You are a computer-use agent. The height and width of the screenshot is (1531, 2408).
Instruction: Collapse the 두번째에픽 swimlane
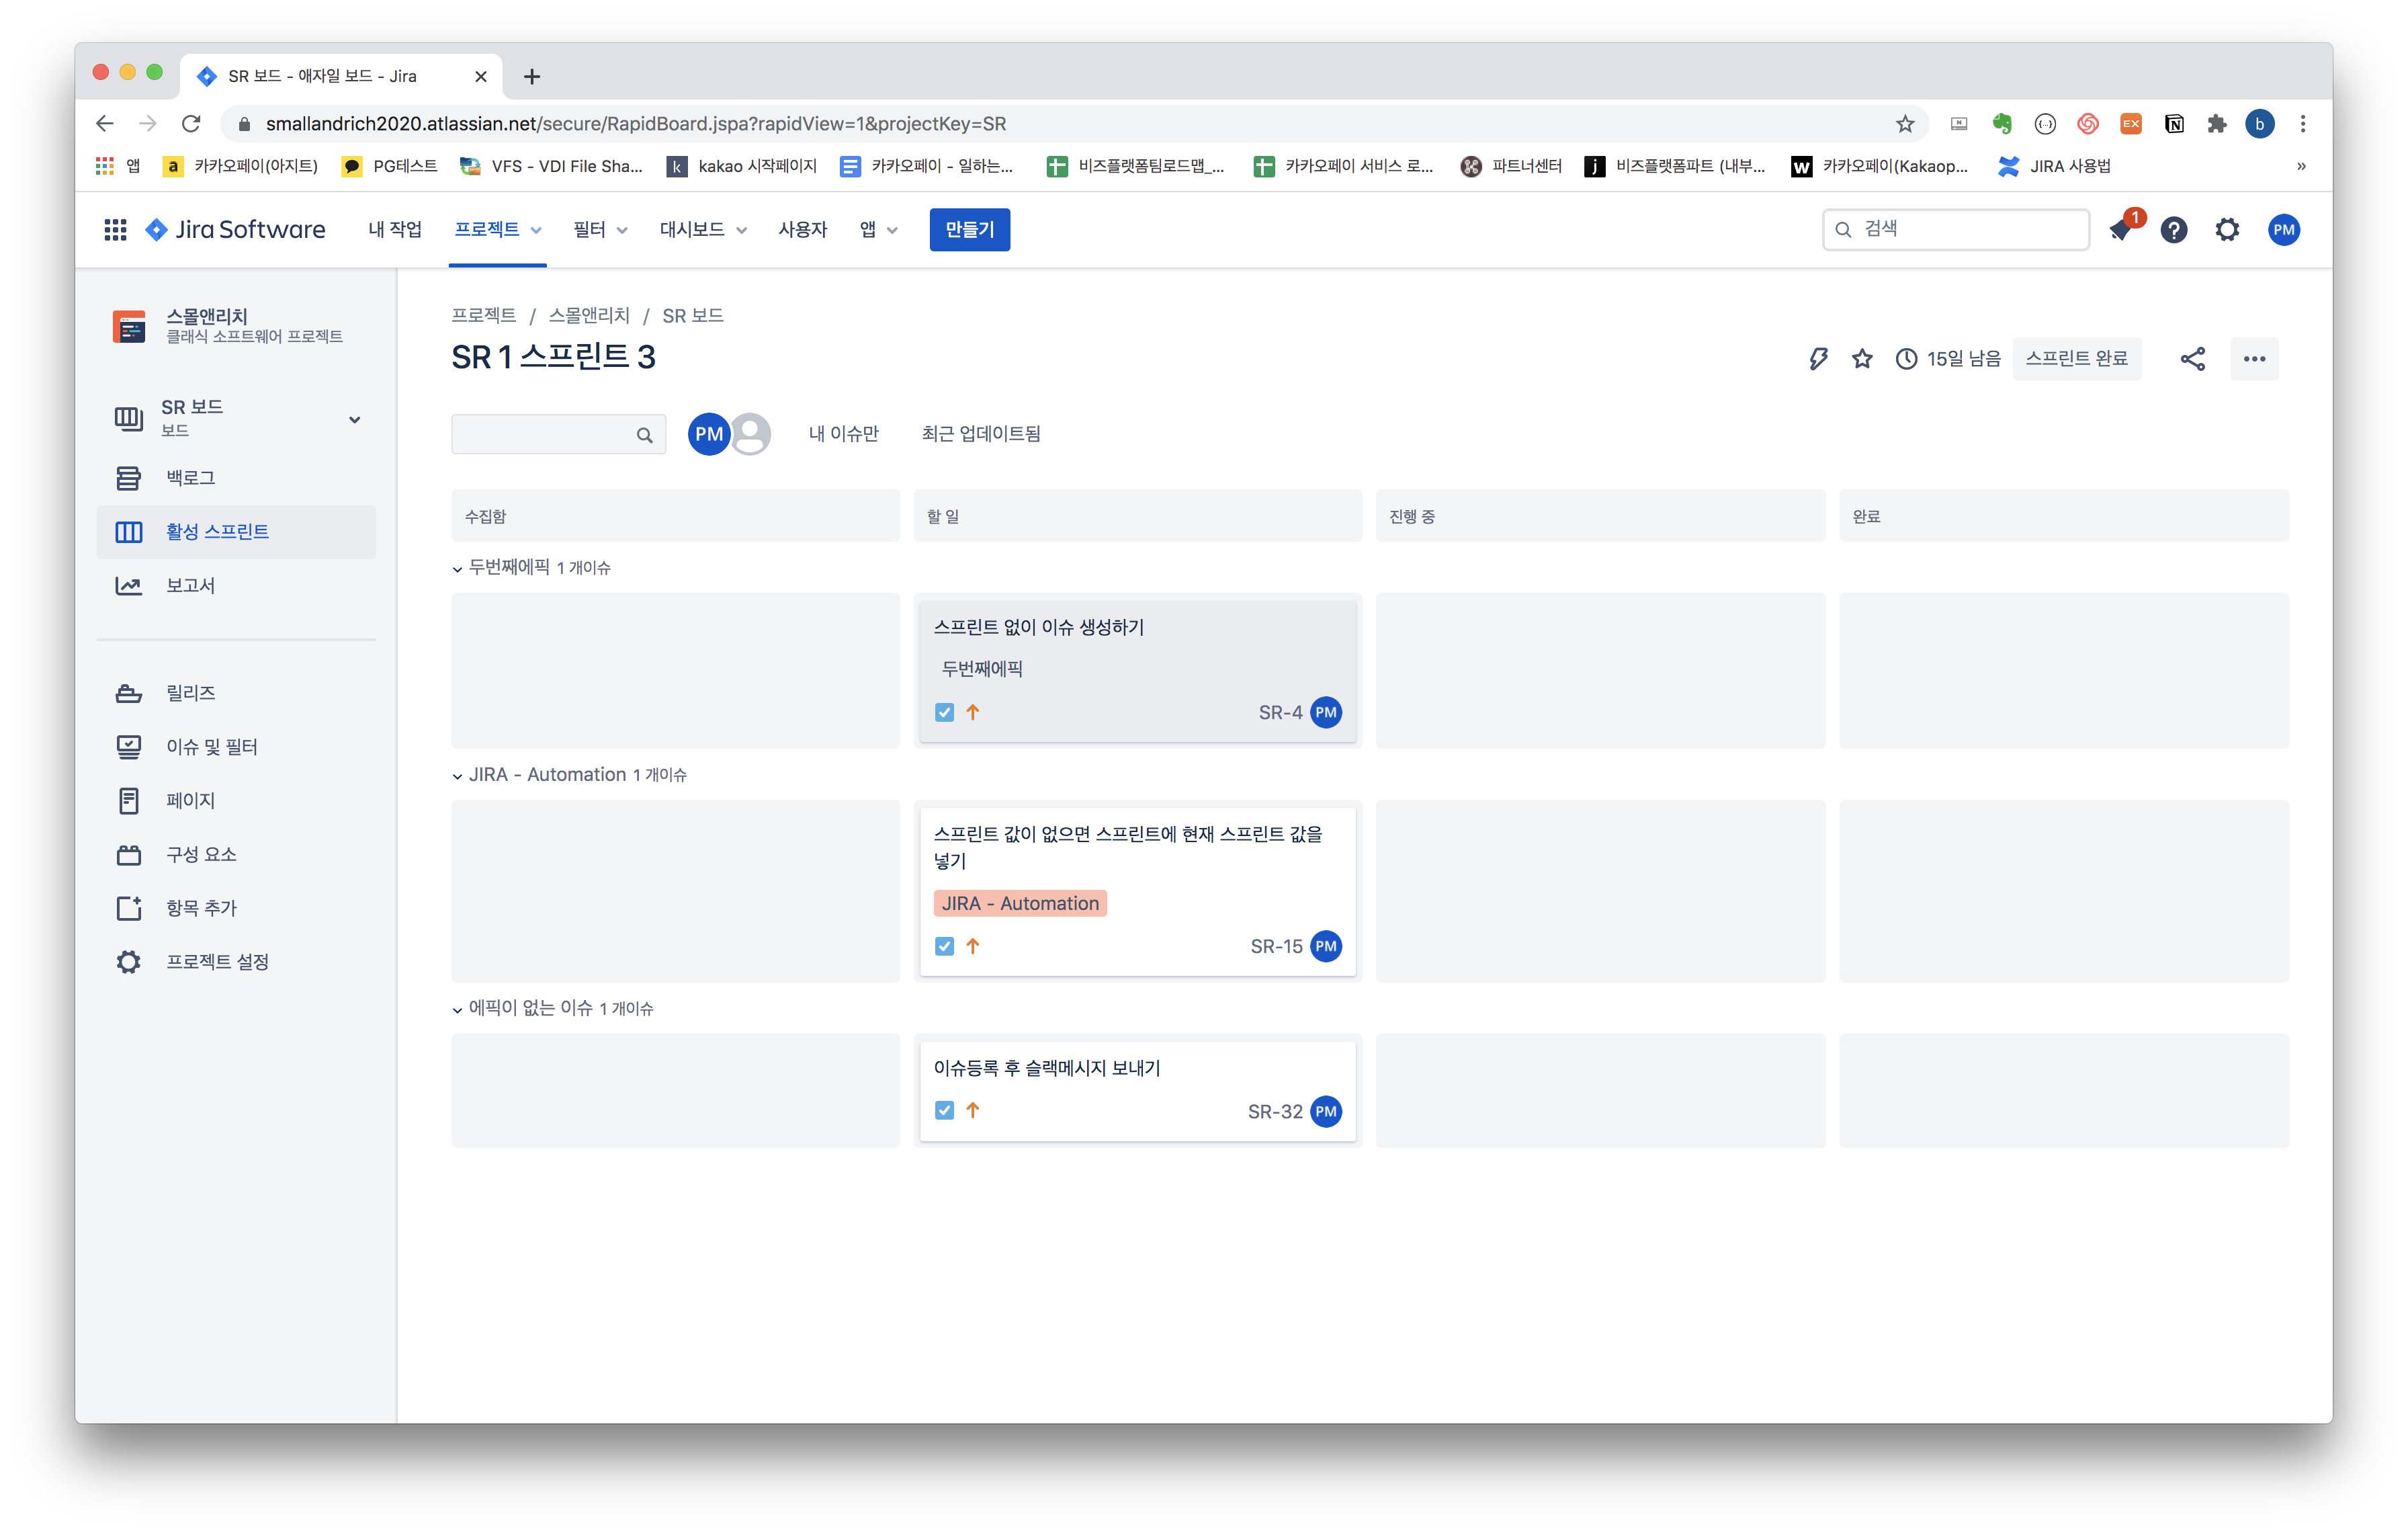tap(457, 569)
